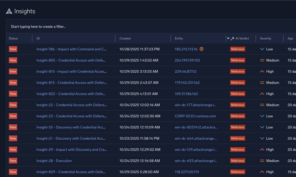
Task: Click the Insights triangle logo icon
Action: click(x=9, y=11)
